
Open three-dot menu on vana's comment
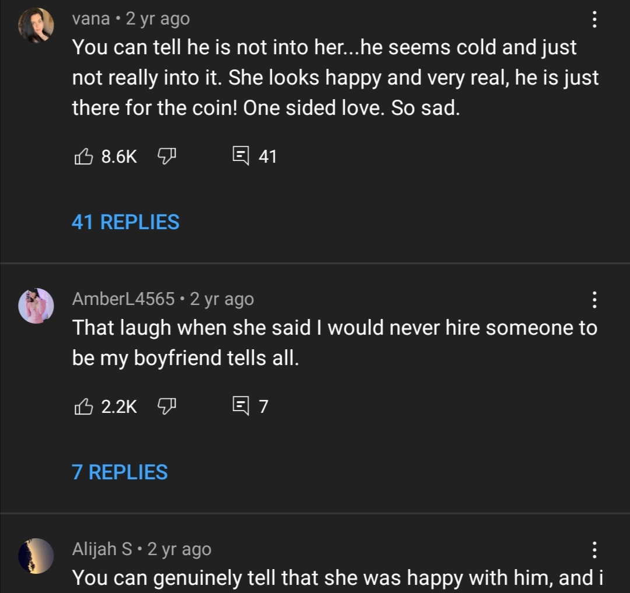pyautogui.click(x=594, y=20)
